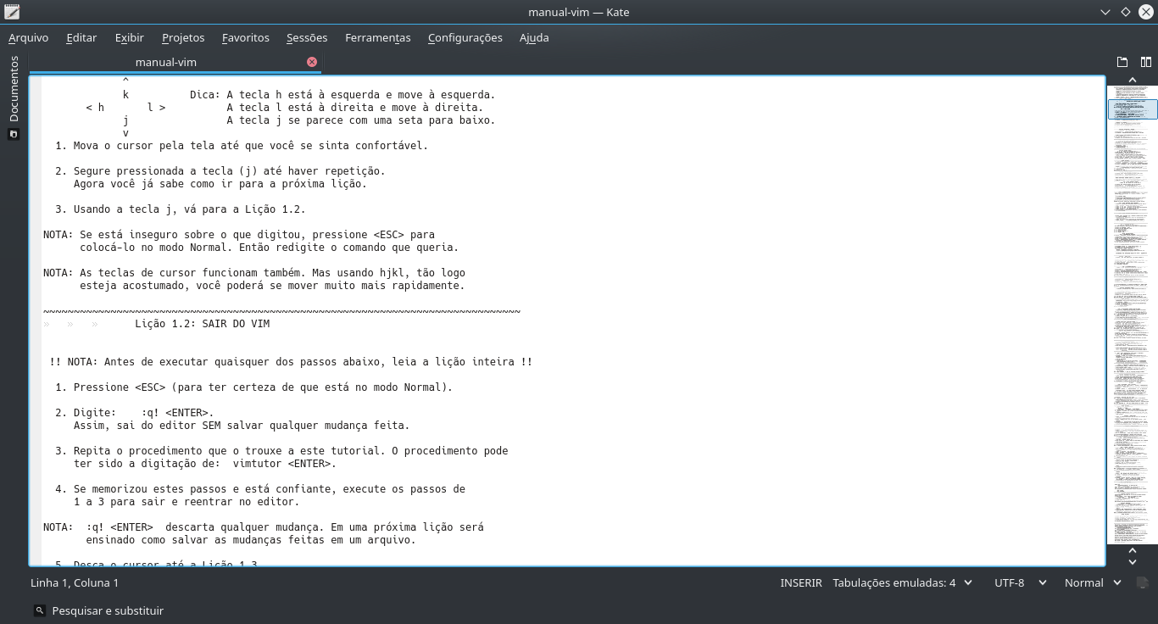This screenshot has width=1158, height=624.
Task: Click the bottom scroll-down arrow below minimap
Action: [1133, 561]
